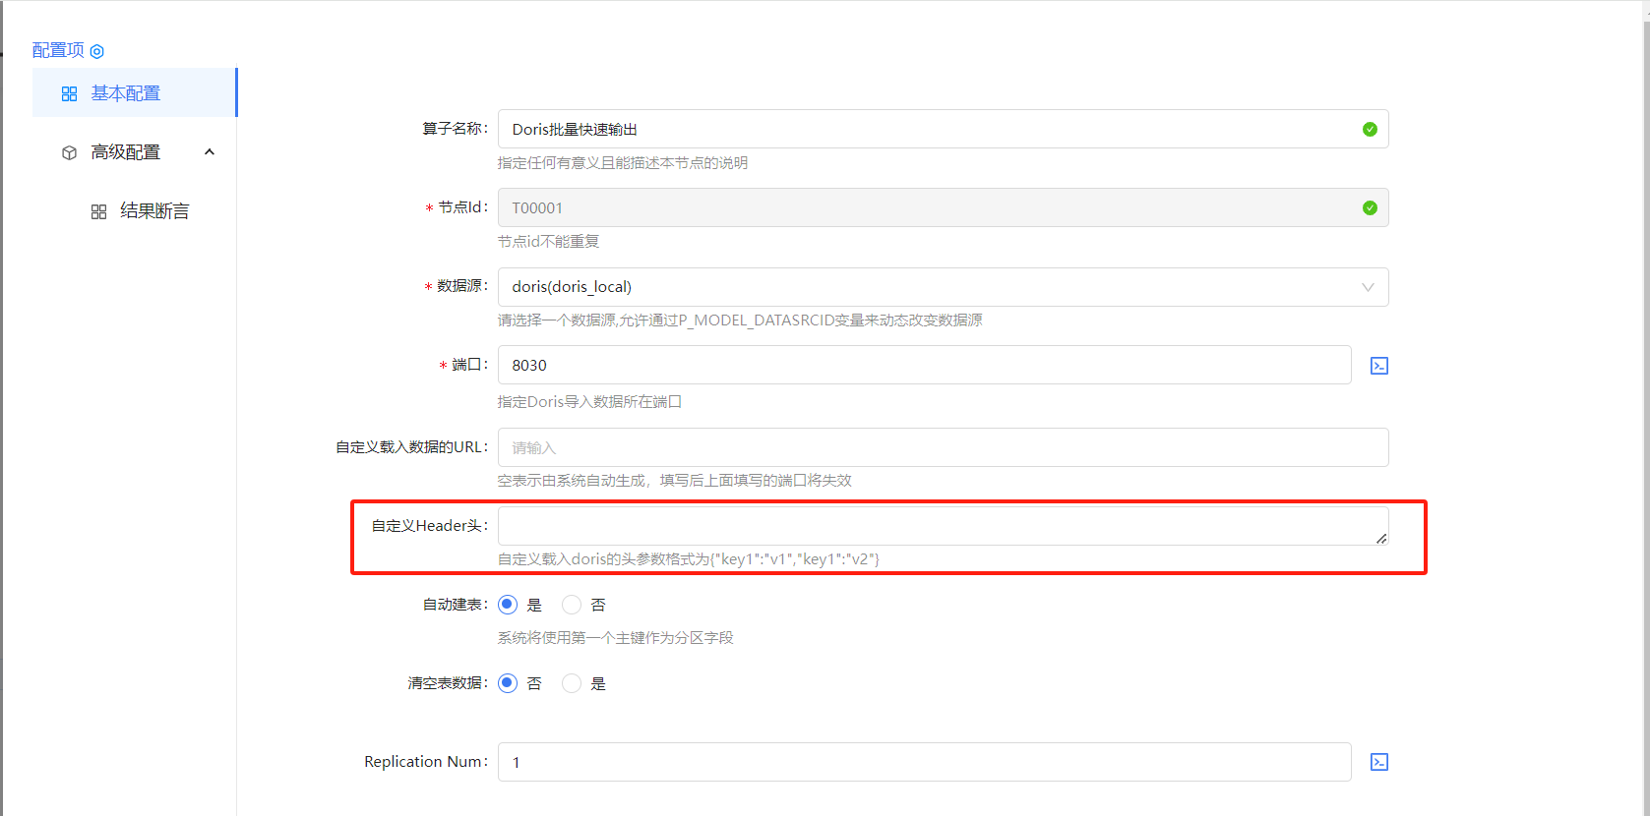
Task: Click the grid icon next to 基本配置
Action: pyautogui.click(x=69, y=93)
